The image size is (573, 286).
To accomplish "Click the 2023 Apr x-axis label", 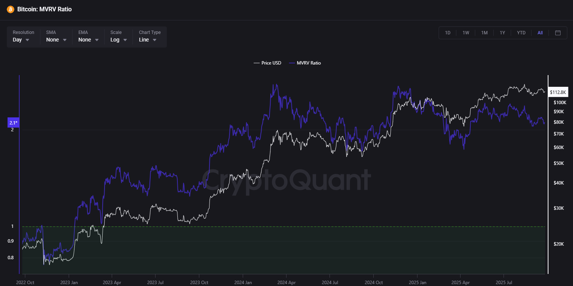I will click(112, 282).
